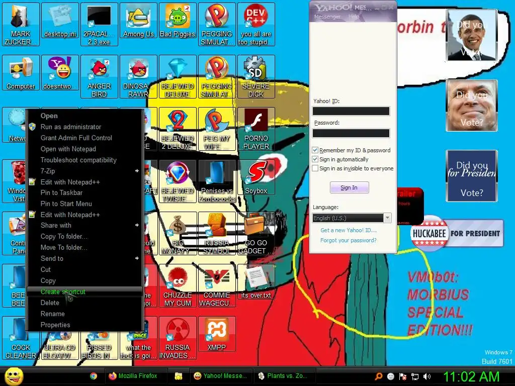
Task: Select the you all are too stupid icon
Action: (x=256, y=25)
